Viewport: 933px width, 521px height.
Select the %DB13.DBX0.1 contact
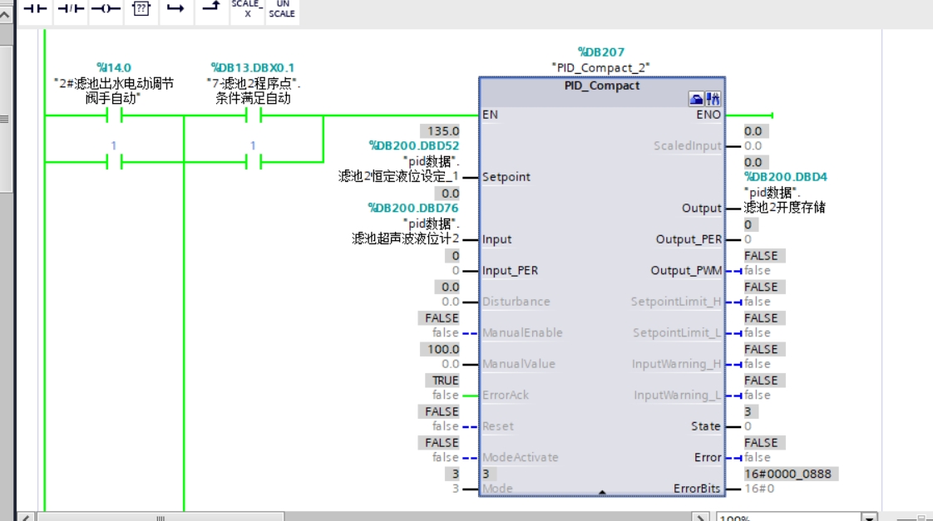[x=253, y=116]
